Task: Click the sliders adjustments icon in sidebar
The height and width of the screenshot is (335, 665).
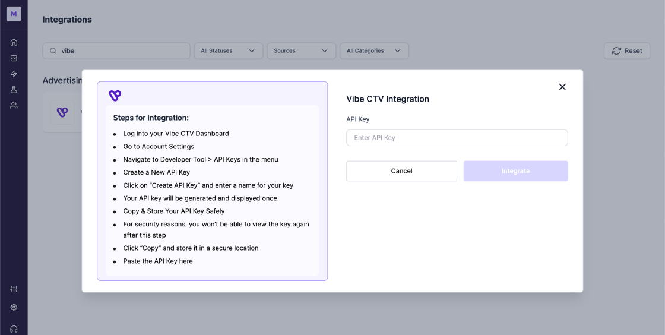Action: click(14, 289)
